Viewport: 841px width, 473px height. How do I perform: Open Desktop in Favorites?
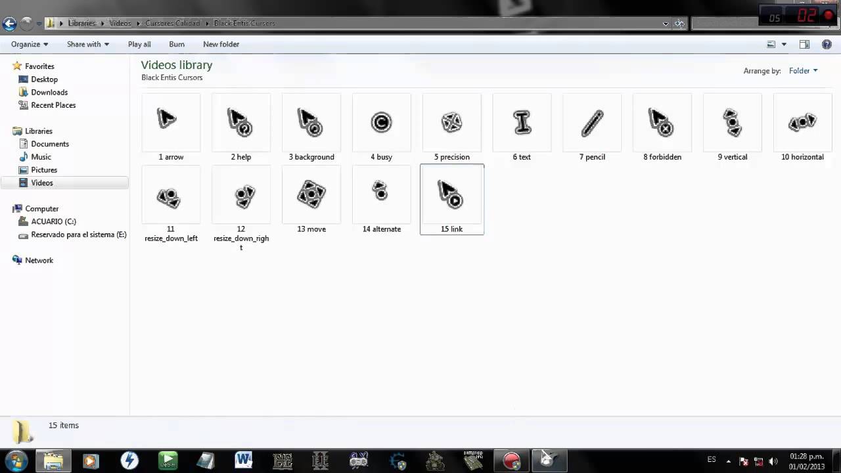click(x=44, y=79)
